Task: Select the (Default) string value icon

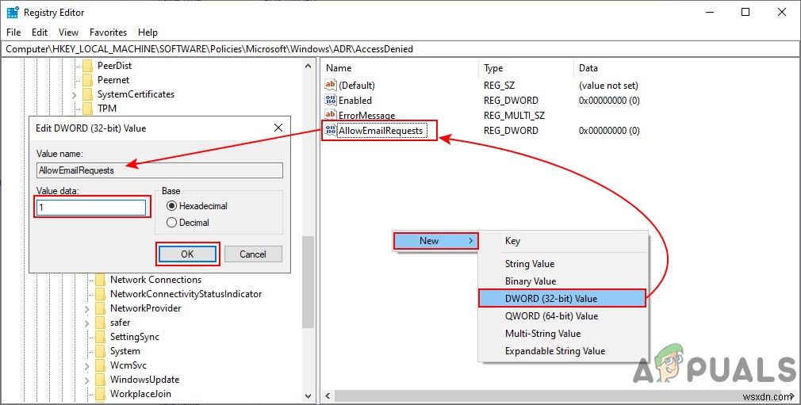Action: click(x=331, y=86)
